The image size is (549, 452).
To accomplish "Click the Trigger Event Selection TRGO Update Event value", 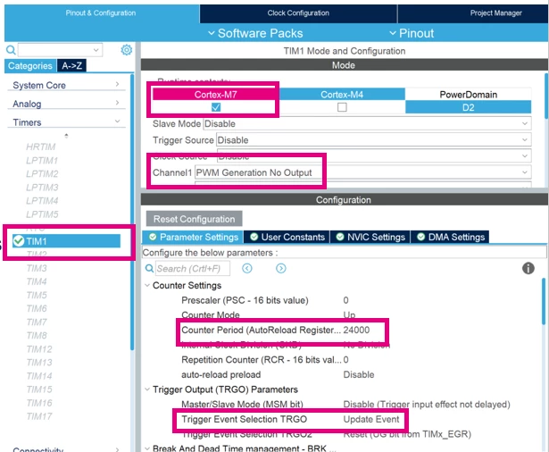I will [371, 419].
